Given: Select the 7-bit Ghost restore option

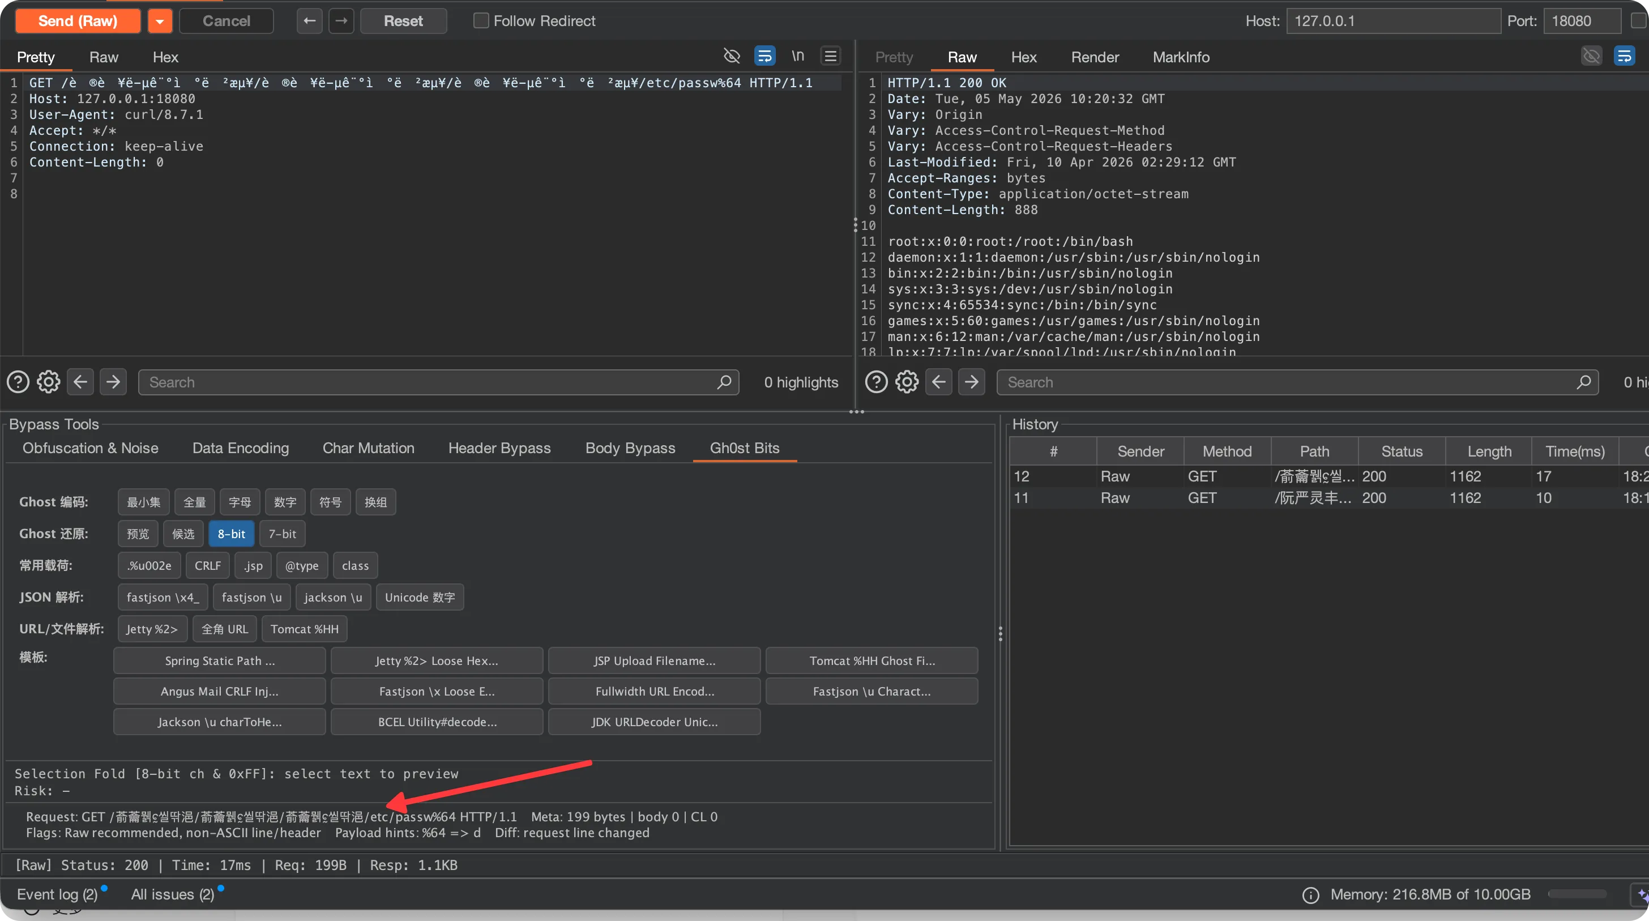Looking at the screenshot, I should (x=283, y=534).
